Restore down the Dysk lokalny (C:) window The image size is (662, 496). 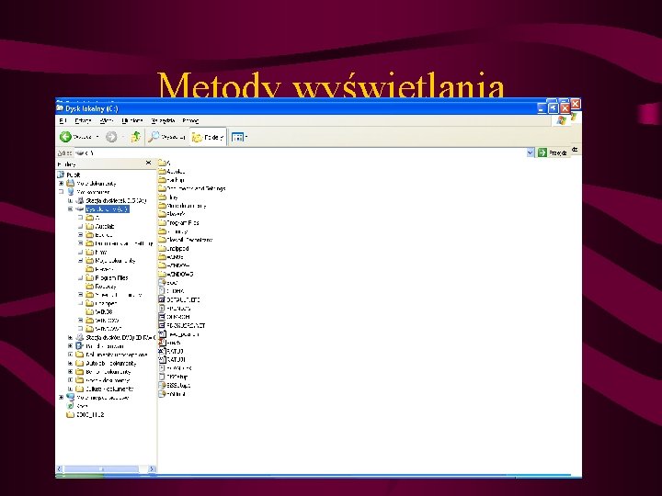point(554,108)
